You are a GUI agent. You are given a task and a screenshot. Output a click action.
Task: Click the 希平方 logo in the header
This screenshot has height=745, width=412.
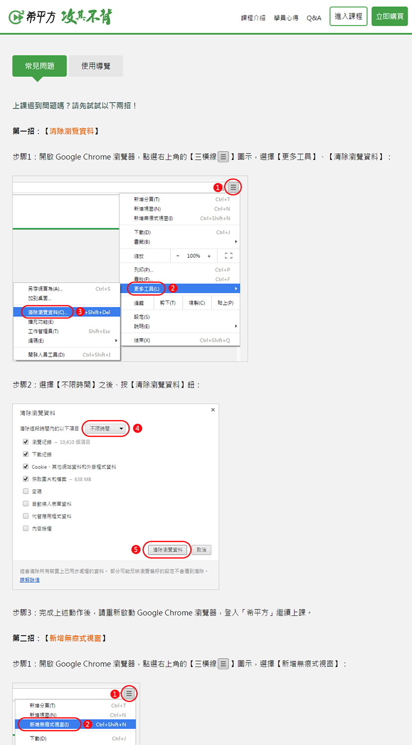click(x=60, y=17)
